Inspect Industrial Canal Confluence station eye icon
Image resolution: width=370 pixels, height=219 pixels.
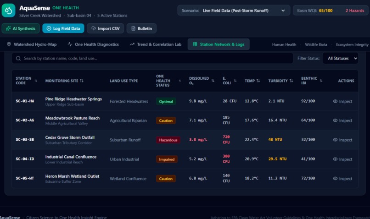point(335,159)
